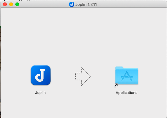Click the 'Joplin' label under app icon
The height and width of the screenshot is (118, 167).
point(41,93)
